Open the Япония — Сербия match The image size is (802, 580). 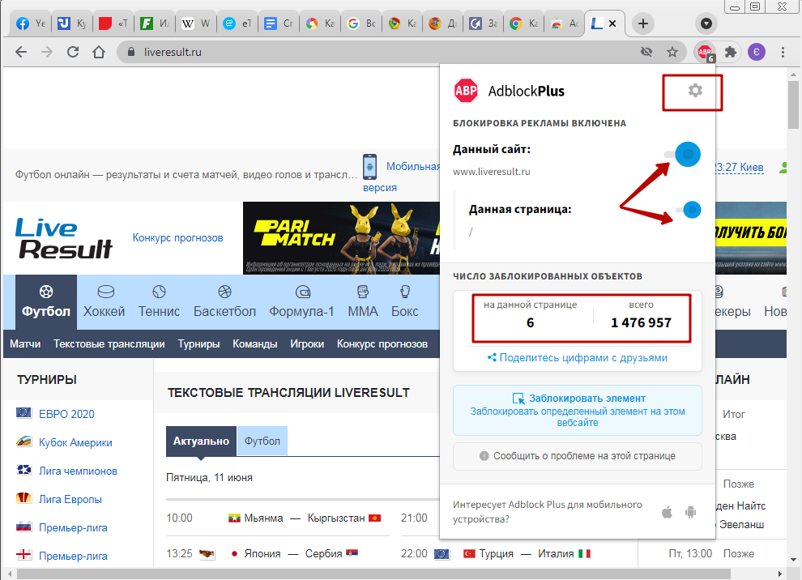[x=293, y=553]
